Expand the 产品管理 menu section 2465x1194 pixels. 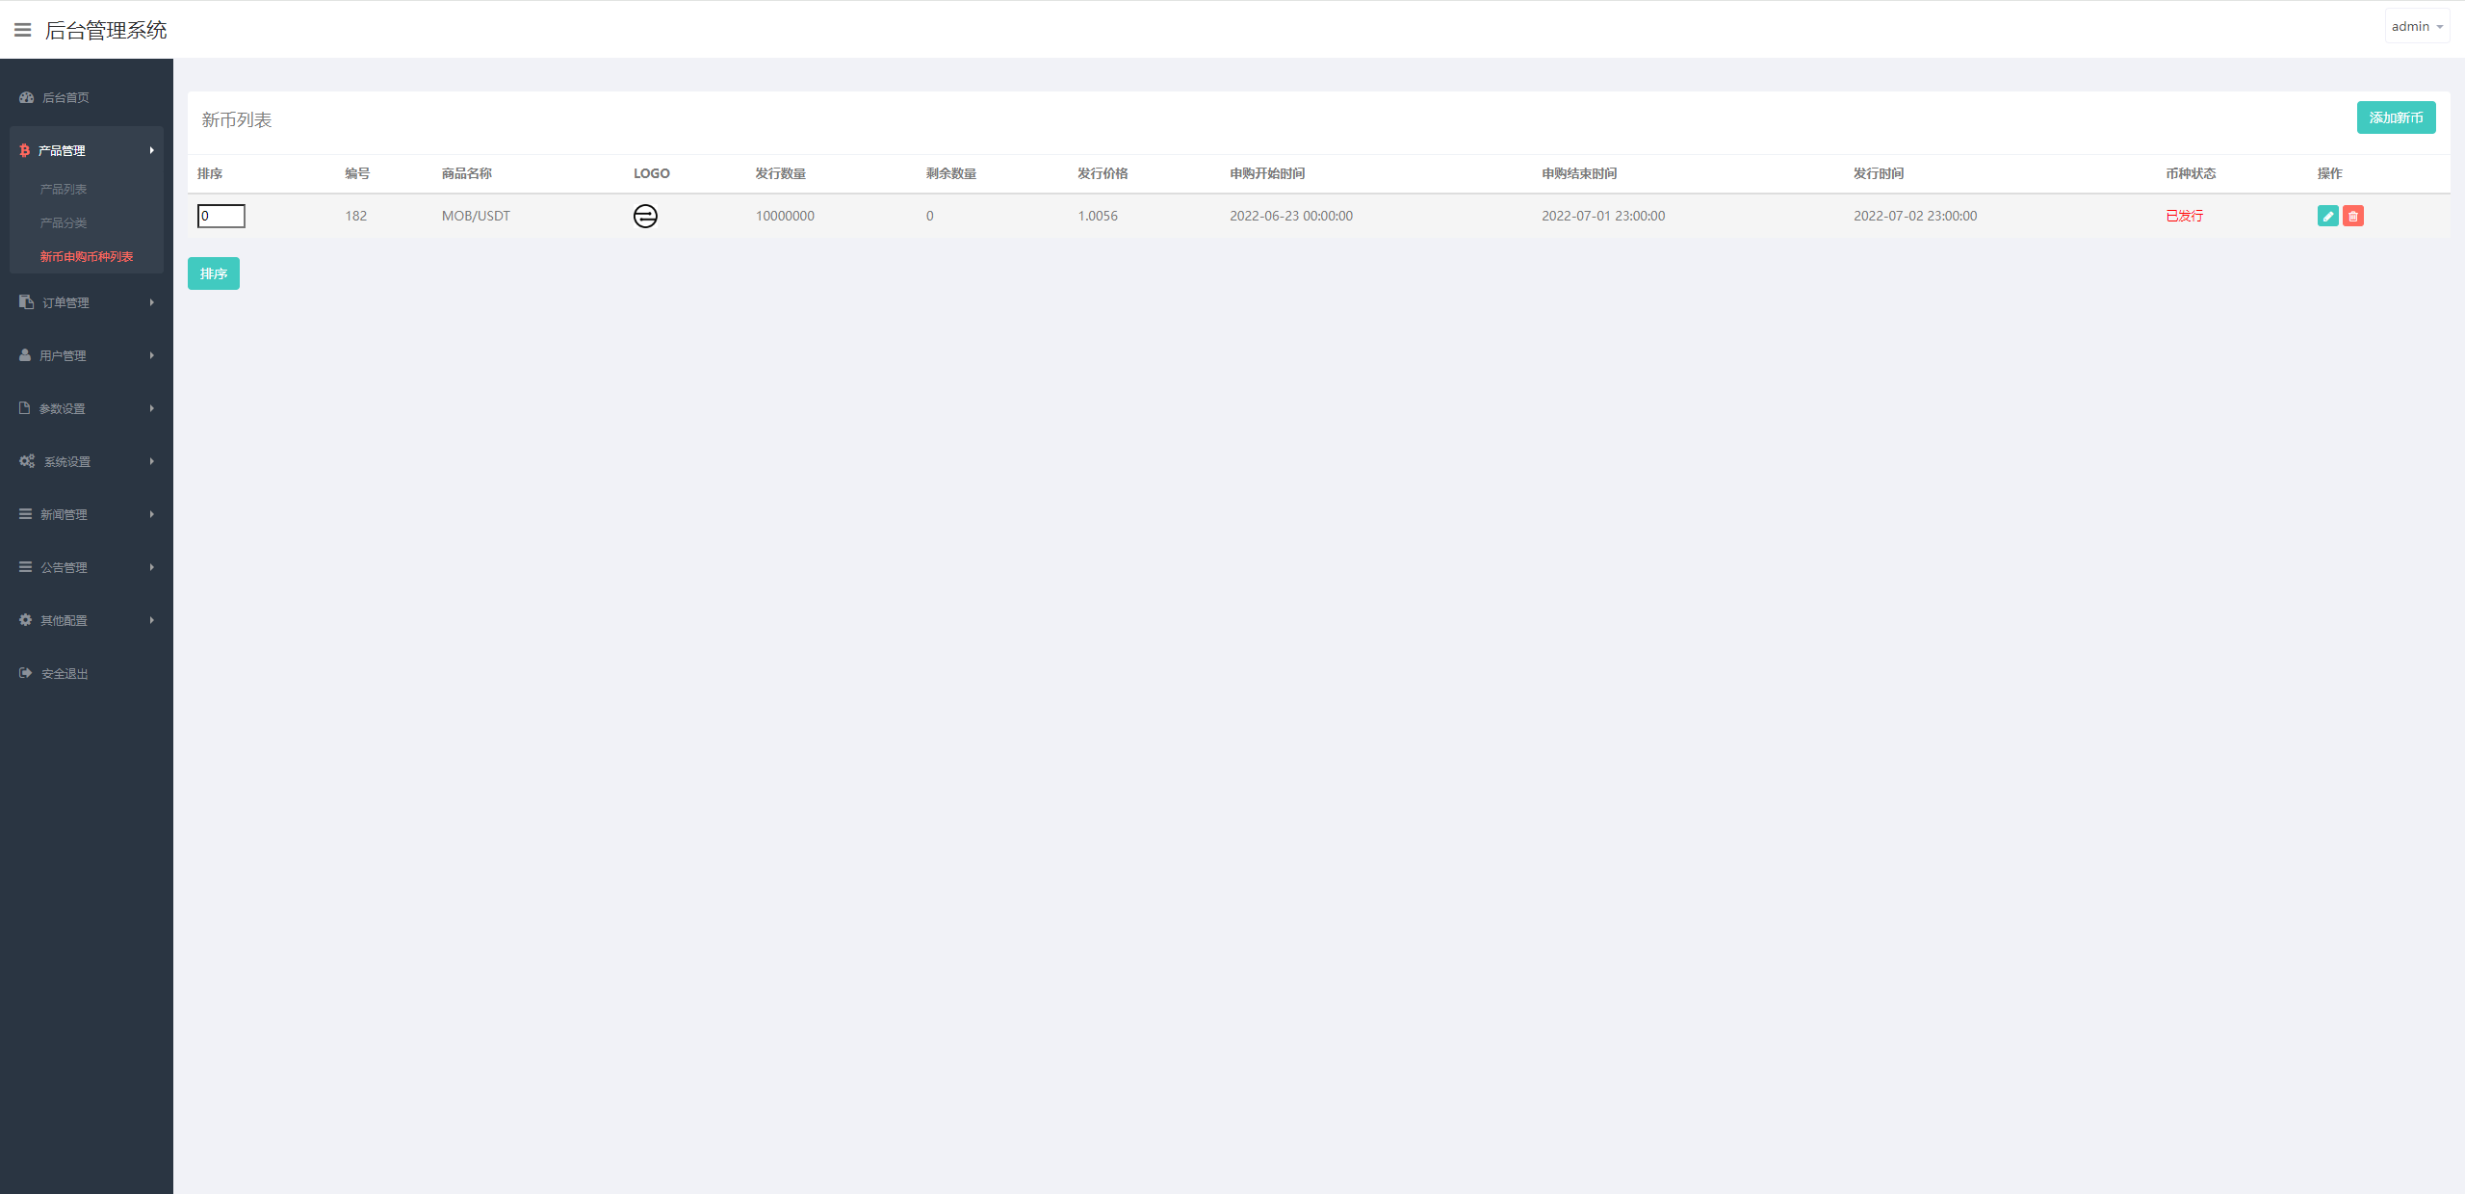[87, 149]
